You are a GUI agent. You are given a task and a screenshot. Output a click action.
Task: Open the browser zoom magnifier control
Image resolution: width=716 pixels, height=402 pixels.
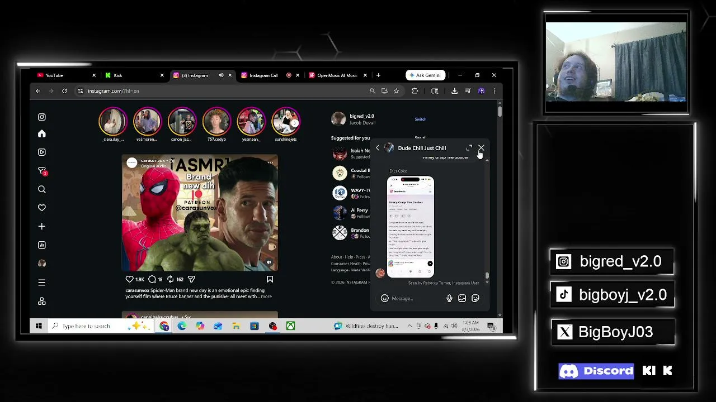pyautogui.click(x=372, y=91)
